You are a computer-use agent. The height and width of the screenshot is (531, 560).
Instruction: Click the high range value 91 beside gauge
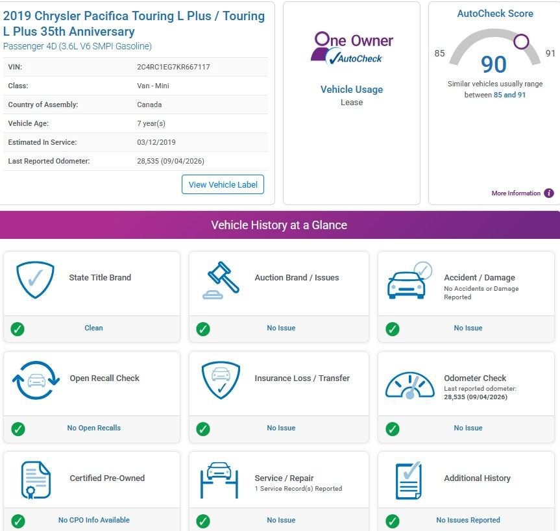(550, 53)
